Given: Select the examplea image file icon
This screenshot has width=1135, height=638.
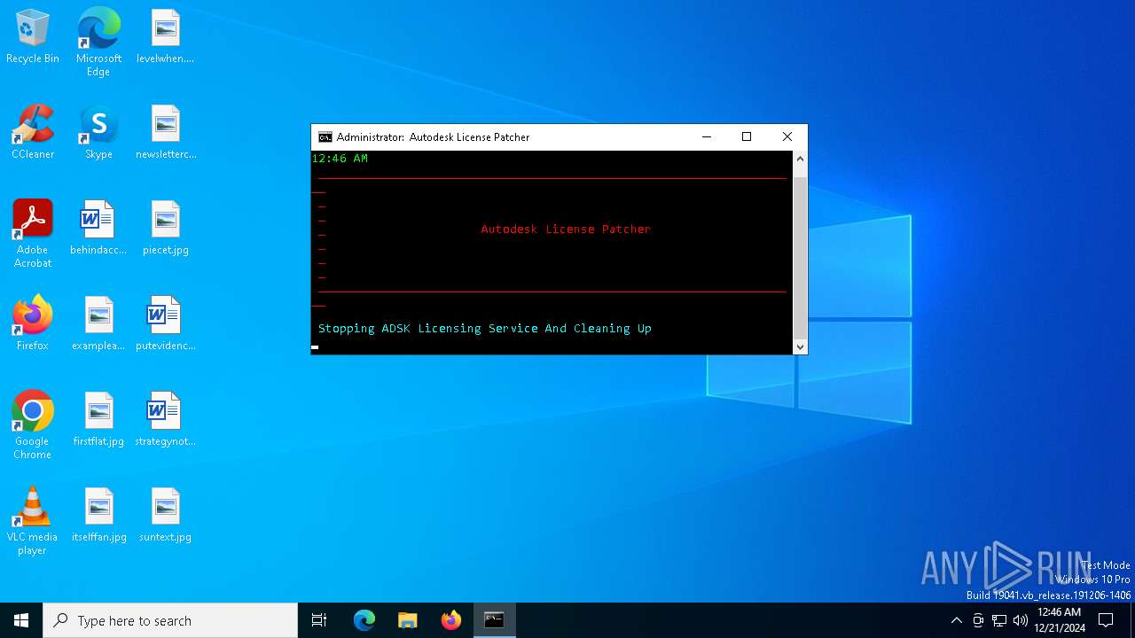Looking at the screenshot, I should click(98, 324).
